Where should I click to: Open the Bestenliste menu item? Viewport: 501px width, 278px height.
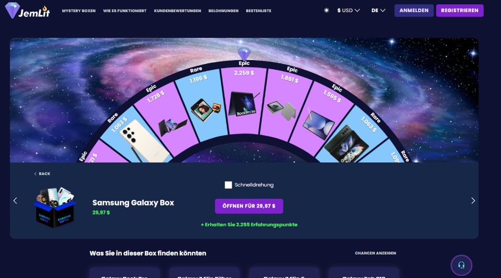(258, 11)
